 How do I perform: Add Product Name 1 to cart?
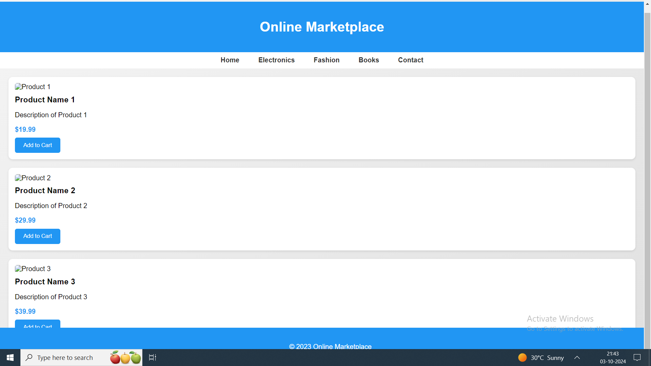pos(38,145)
